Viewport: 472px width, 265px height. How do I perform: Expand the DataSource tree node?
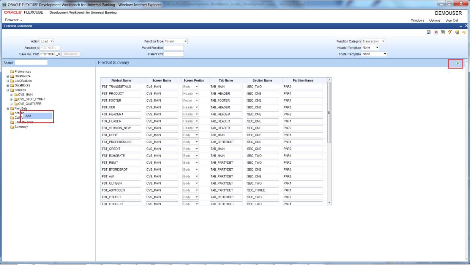click(8, 76)
